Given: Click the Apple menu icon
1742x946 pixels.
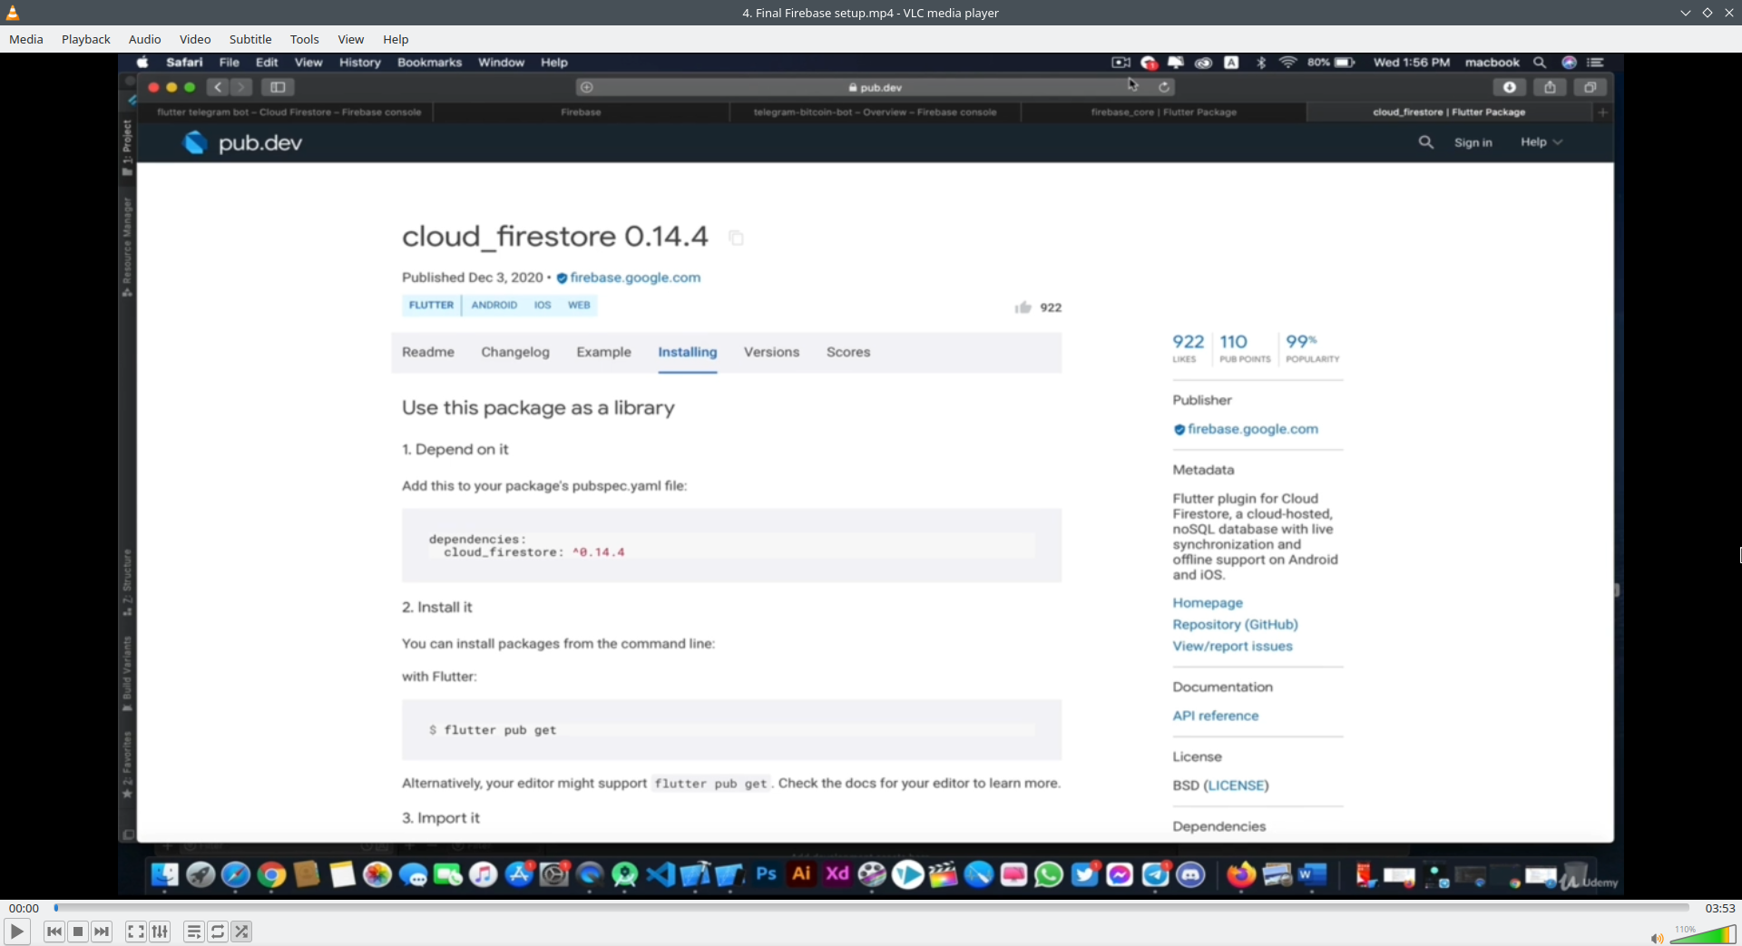Looking at the screenshot, I should pyautogui.click(x=142, y=63).
